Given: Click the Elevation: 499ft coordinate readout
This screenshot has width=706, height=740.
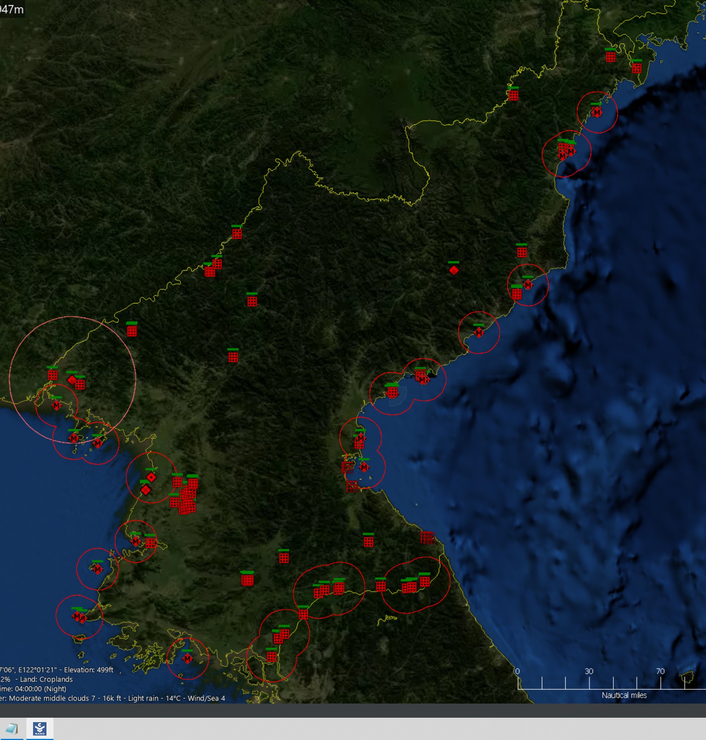Looking at the screenshot, I should click(x=88, y=670).
